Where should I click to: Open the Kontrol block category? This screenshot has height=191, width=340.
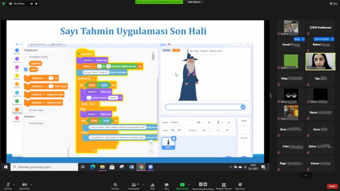[x=16, y=85]
